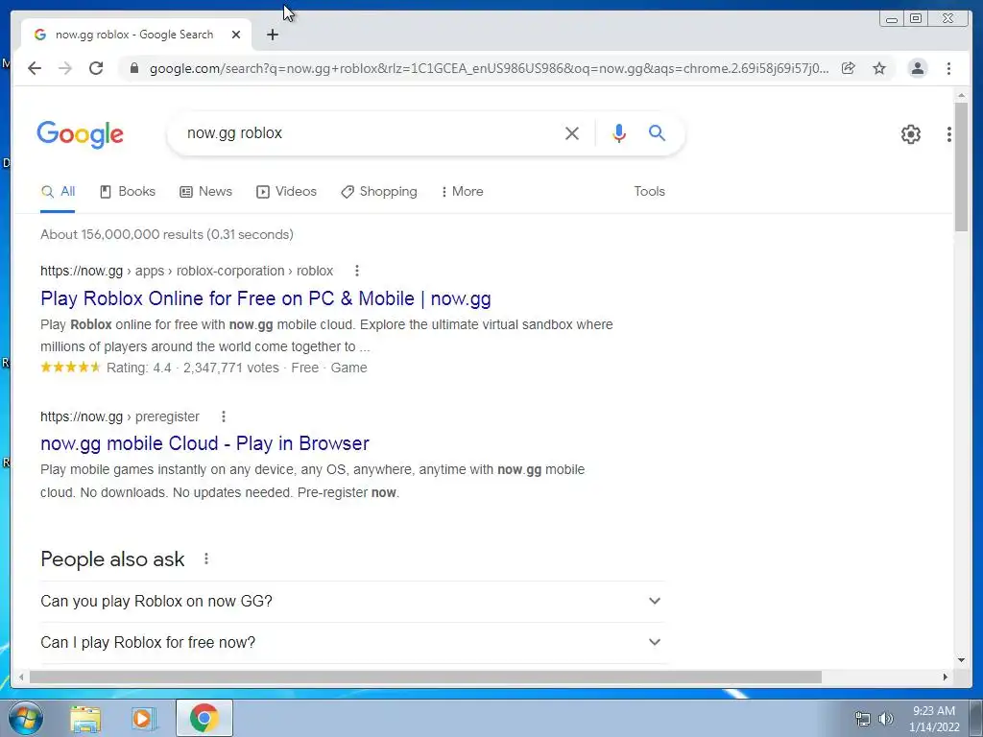Click the horizontal scrollbar thumb
Screen dimensions: 983x737
(425, 677)
